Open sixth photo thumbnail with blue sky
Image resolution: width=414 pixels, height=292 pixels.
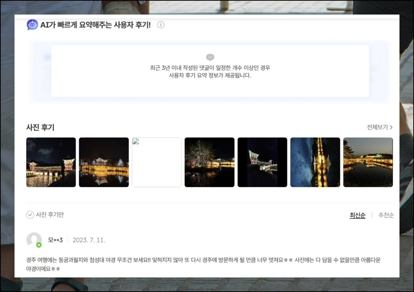coord(315,162)
